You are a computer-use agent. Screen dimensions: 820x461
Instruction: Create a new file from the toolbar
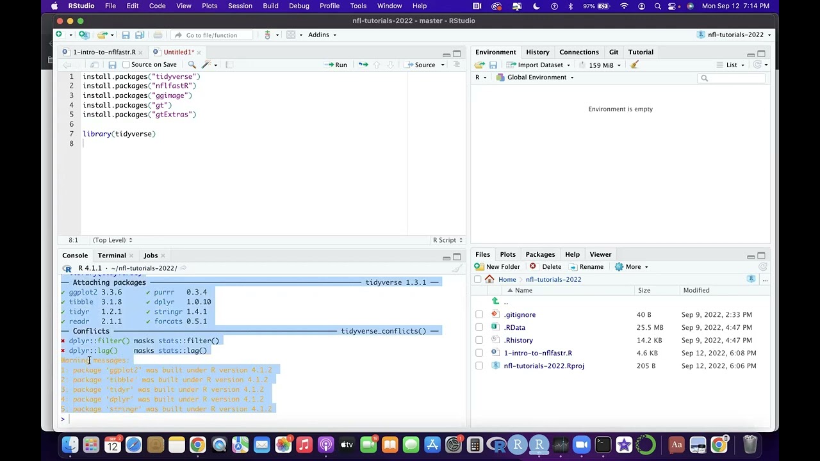point(59,35)
